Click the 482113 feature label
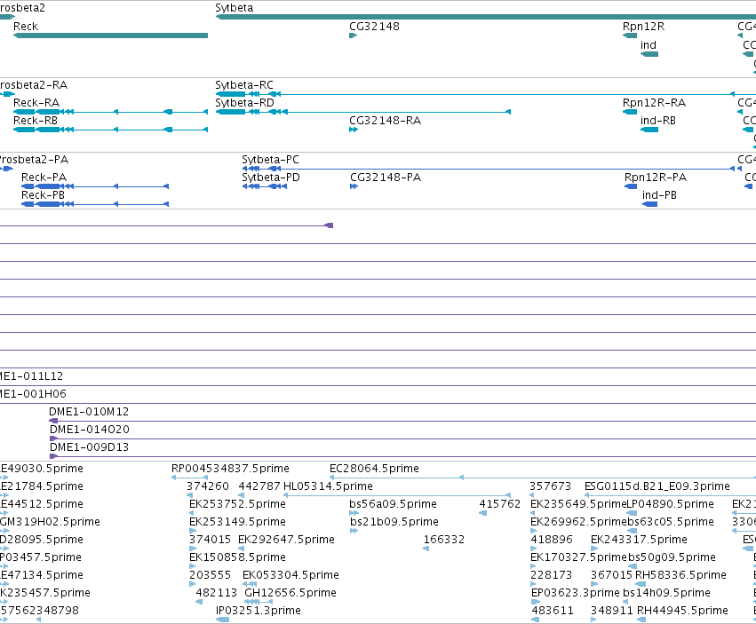The width and height of the screenshot is (756, 624). pyautogui.click(x=216, y=593)
